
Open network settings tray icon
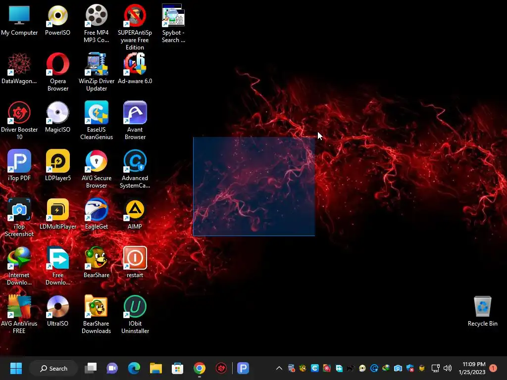tap(436, 368)
